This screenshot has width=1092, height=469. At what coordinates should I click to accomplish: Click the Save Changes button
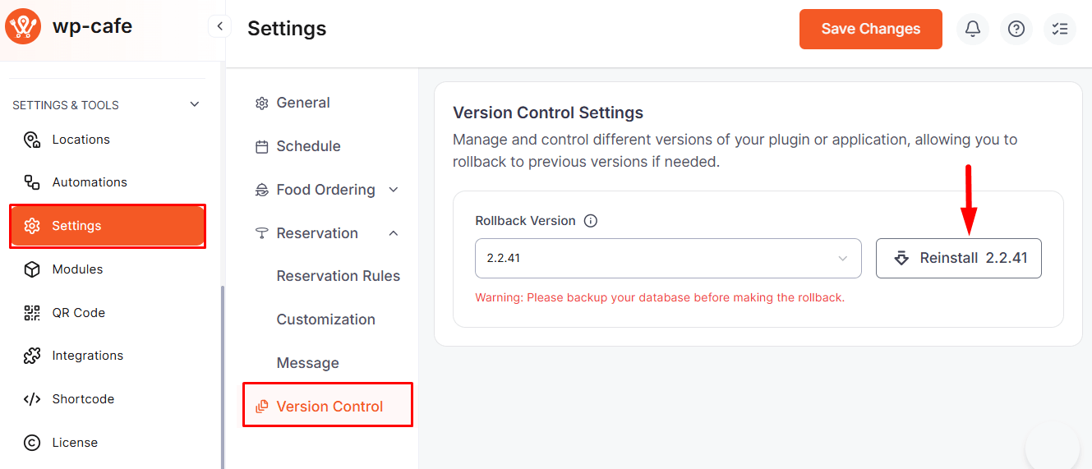(x=870, y=29)
